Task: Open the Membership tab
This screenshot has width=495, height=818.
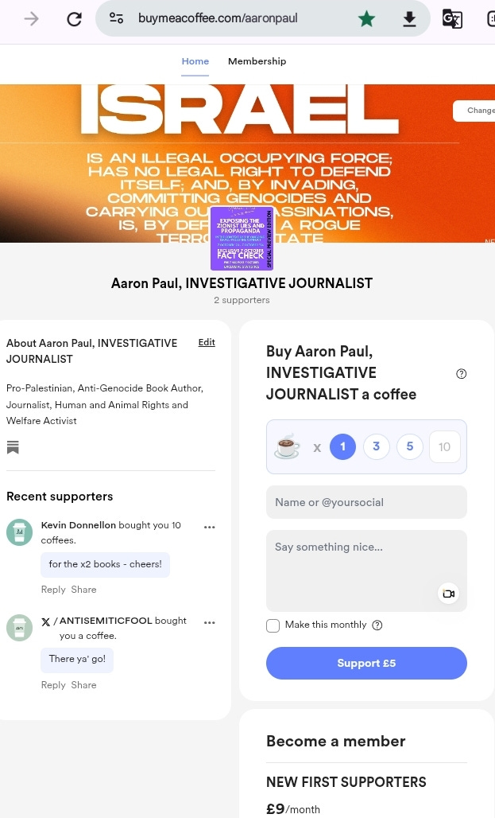Action: pos(257,61)
